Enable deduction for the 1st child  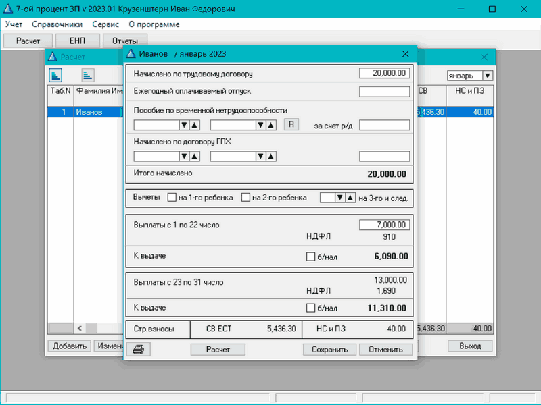coord(172,198)
